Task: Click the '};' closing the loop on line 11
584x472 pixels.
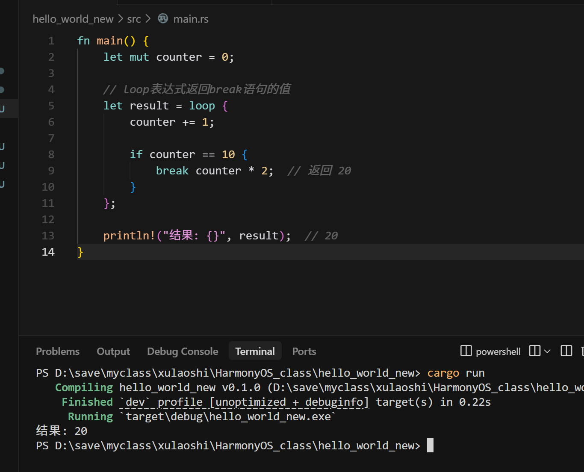Action: pos(109,204)
